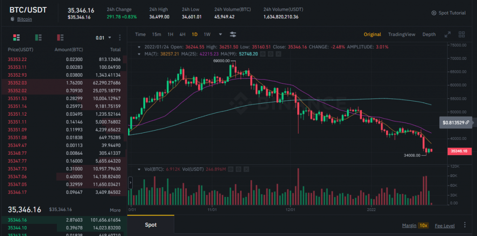The image size is (477, 236).
Task: Click the 10x margin badge
Action: click(423, 225)
